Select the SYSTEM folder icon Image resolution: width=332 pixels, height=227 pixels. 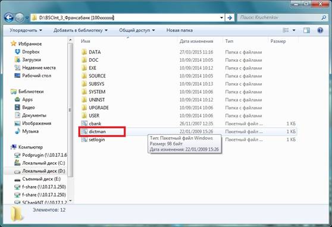point(84,92)
